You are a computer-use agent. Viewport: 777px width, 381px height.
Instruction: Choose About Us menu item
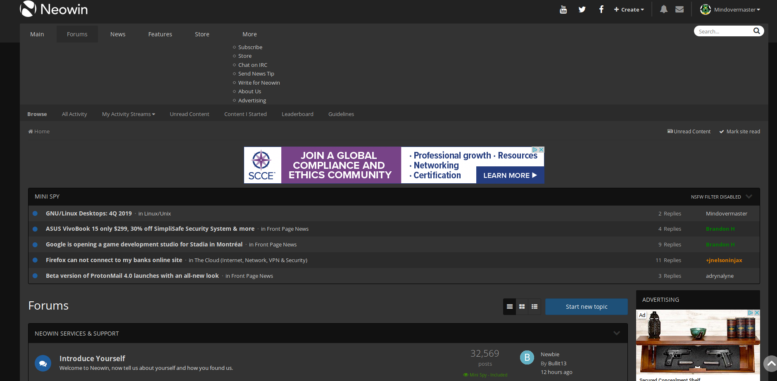coord(249,91)
